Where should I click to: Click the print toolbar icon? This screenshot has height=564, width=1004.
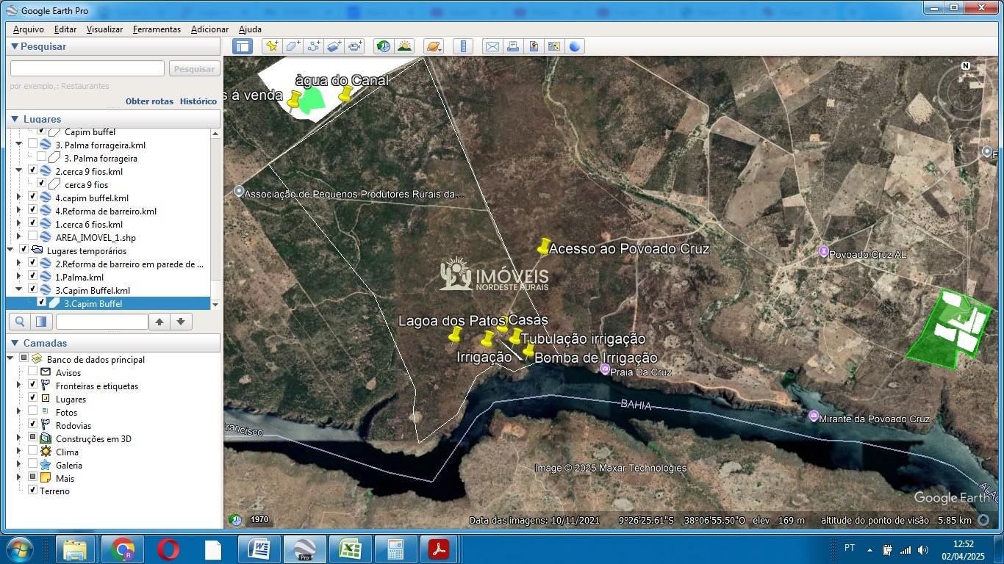513,46
